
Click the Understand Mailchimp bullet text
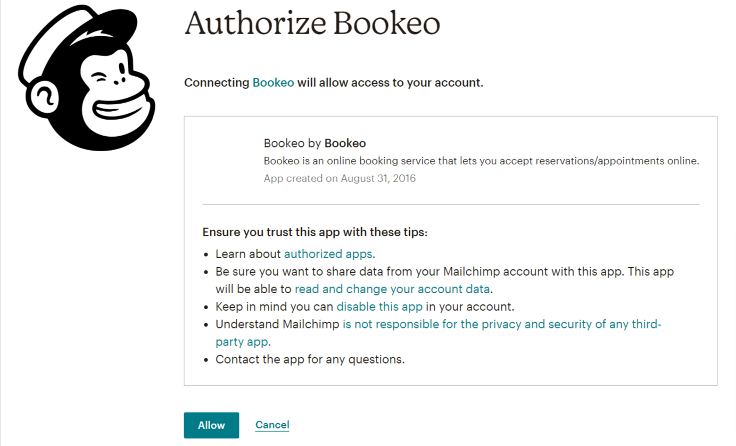[277, 324]
